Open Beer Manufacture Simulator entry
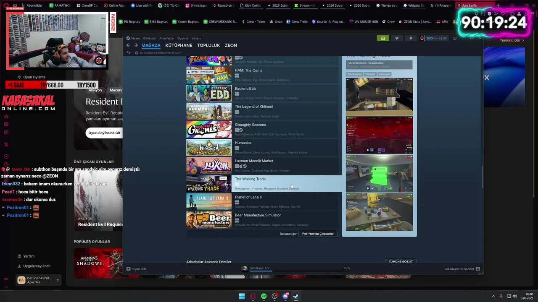This screenshot has height=302, width=538. [x=262, y=219]
